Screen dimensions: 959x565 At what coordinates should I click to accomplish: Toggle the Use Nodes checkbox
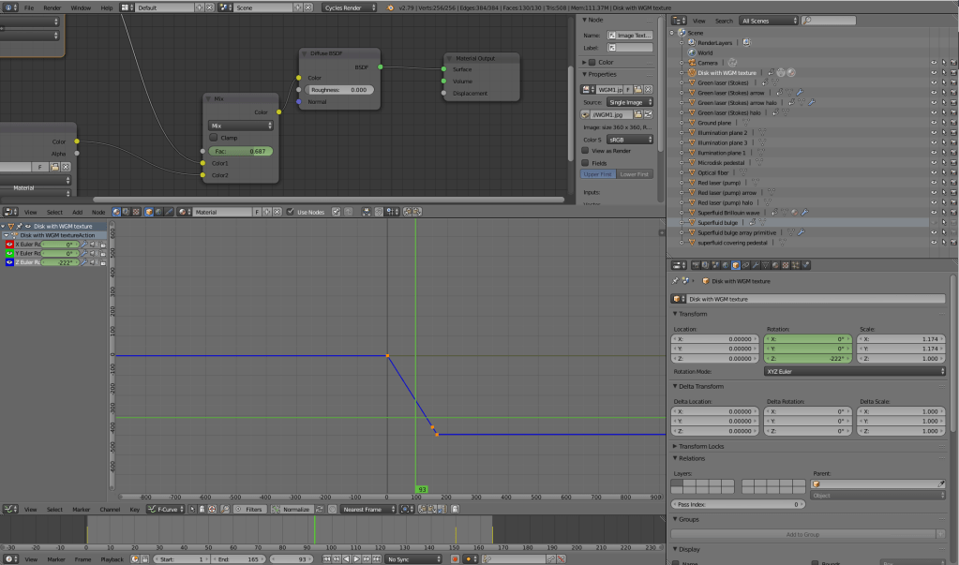[x=291, y=213]
